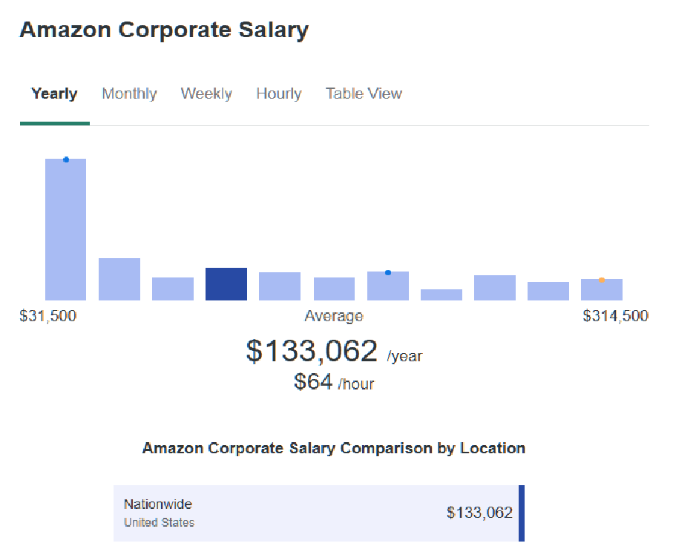Screen dimensions: 673x546
Task: Click the $133,062 per year average
Action: (312, 351)
